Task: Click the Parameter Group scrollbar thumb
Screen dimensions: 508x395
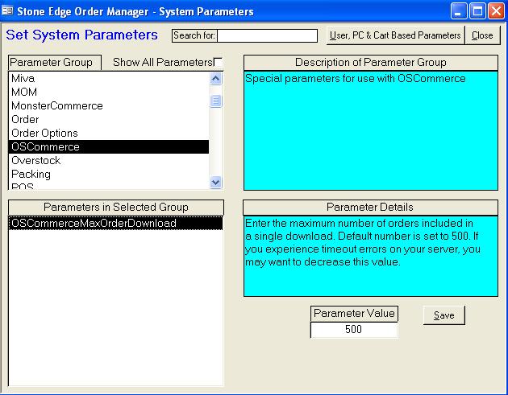Action: click(216, 101)
